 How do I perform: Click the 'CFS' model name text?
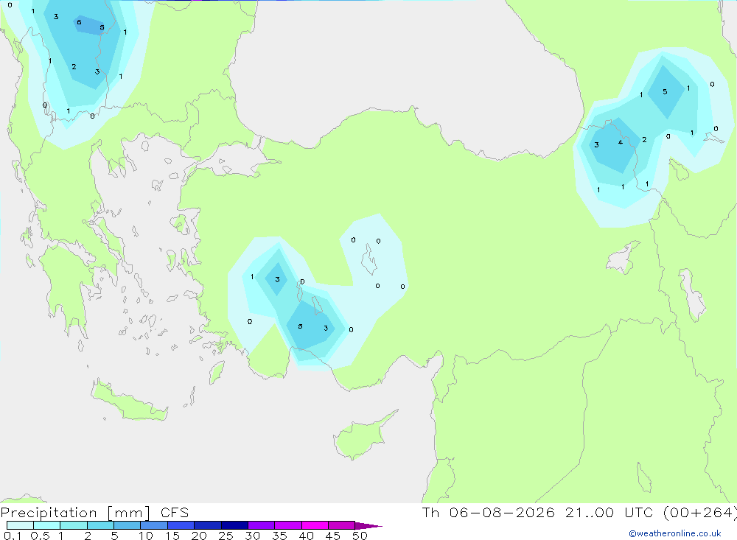[175, 513]
